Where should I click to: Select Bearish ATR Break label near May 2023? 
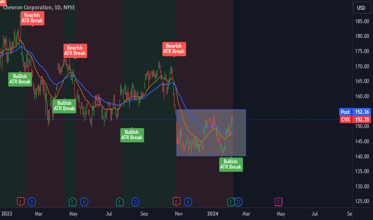tap(75, 50)
